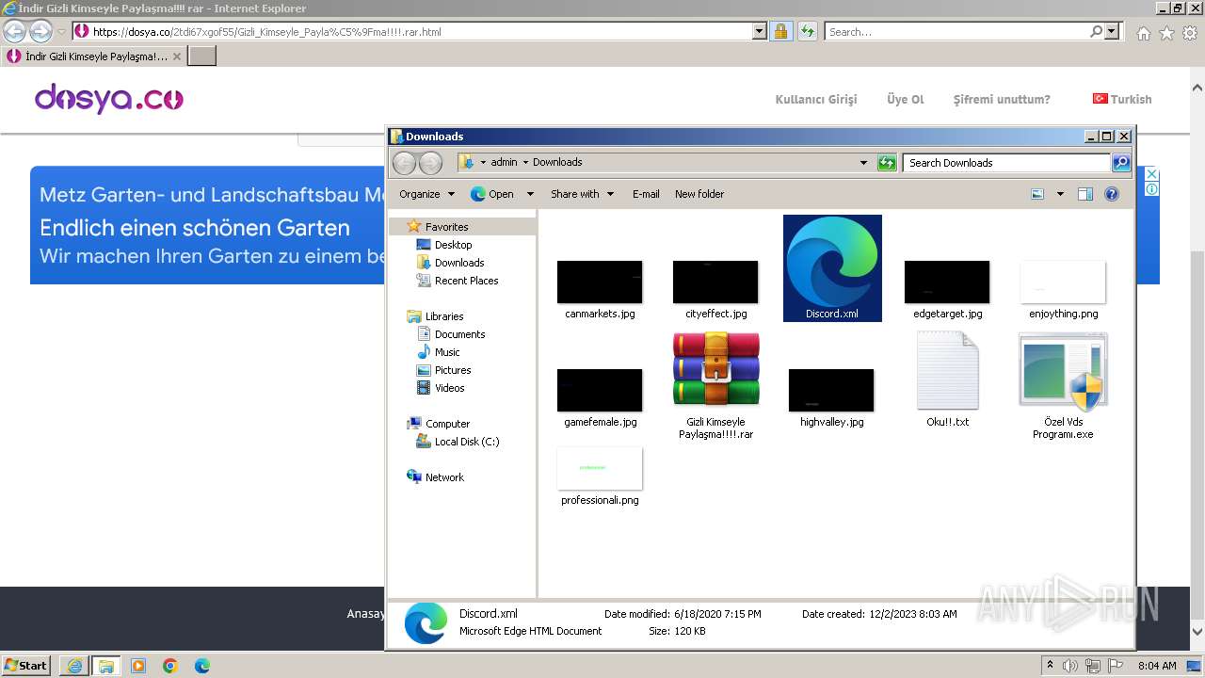Image resolution: width=1205 pixels, height=678 pixels.
Task: Click Explorer back navigation button
Action: click(404, 163)
